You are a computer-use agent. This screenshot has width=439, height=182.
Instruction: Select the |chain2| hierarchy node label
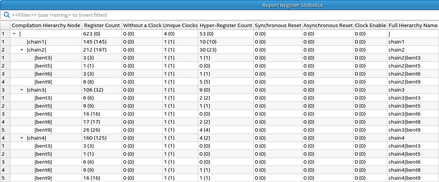(36, 50)
